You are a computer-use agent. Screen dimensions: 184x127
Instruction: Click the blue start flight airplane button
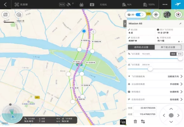(x=177, y=5)
